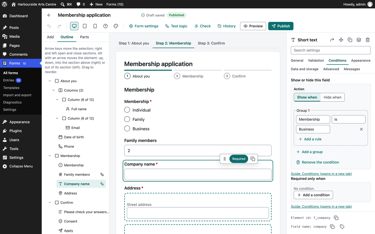Screen dimensions: 375x234
Task: Open the 'is' operator dropdown
Action: [348, 119]
